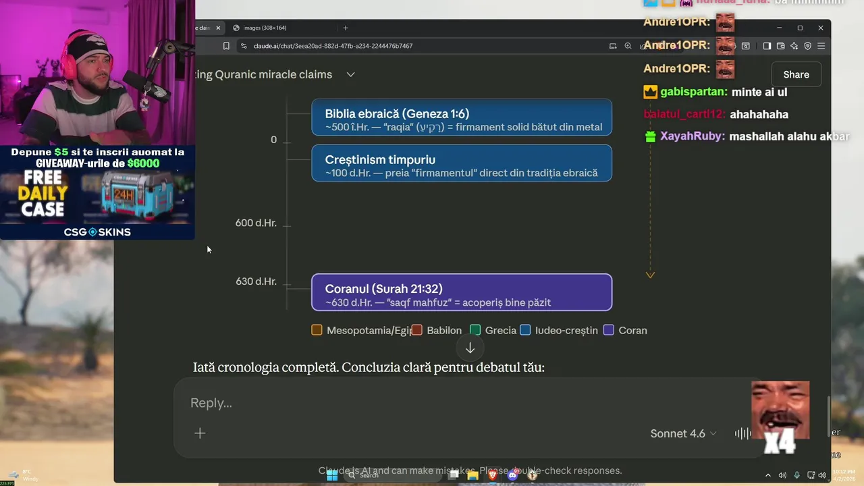Click the page scrollbar thumb at right
Image resolution: width=864 pixels, height=486 pixels.
(828, 416)
